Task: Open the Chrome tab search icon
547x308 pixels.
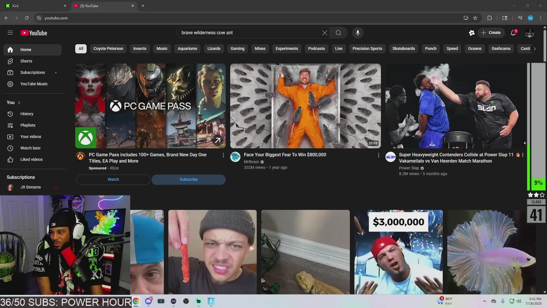Action: [505, 18]
